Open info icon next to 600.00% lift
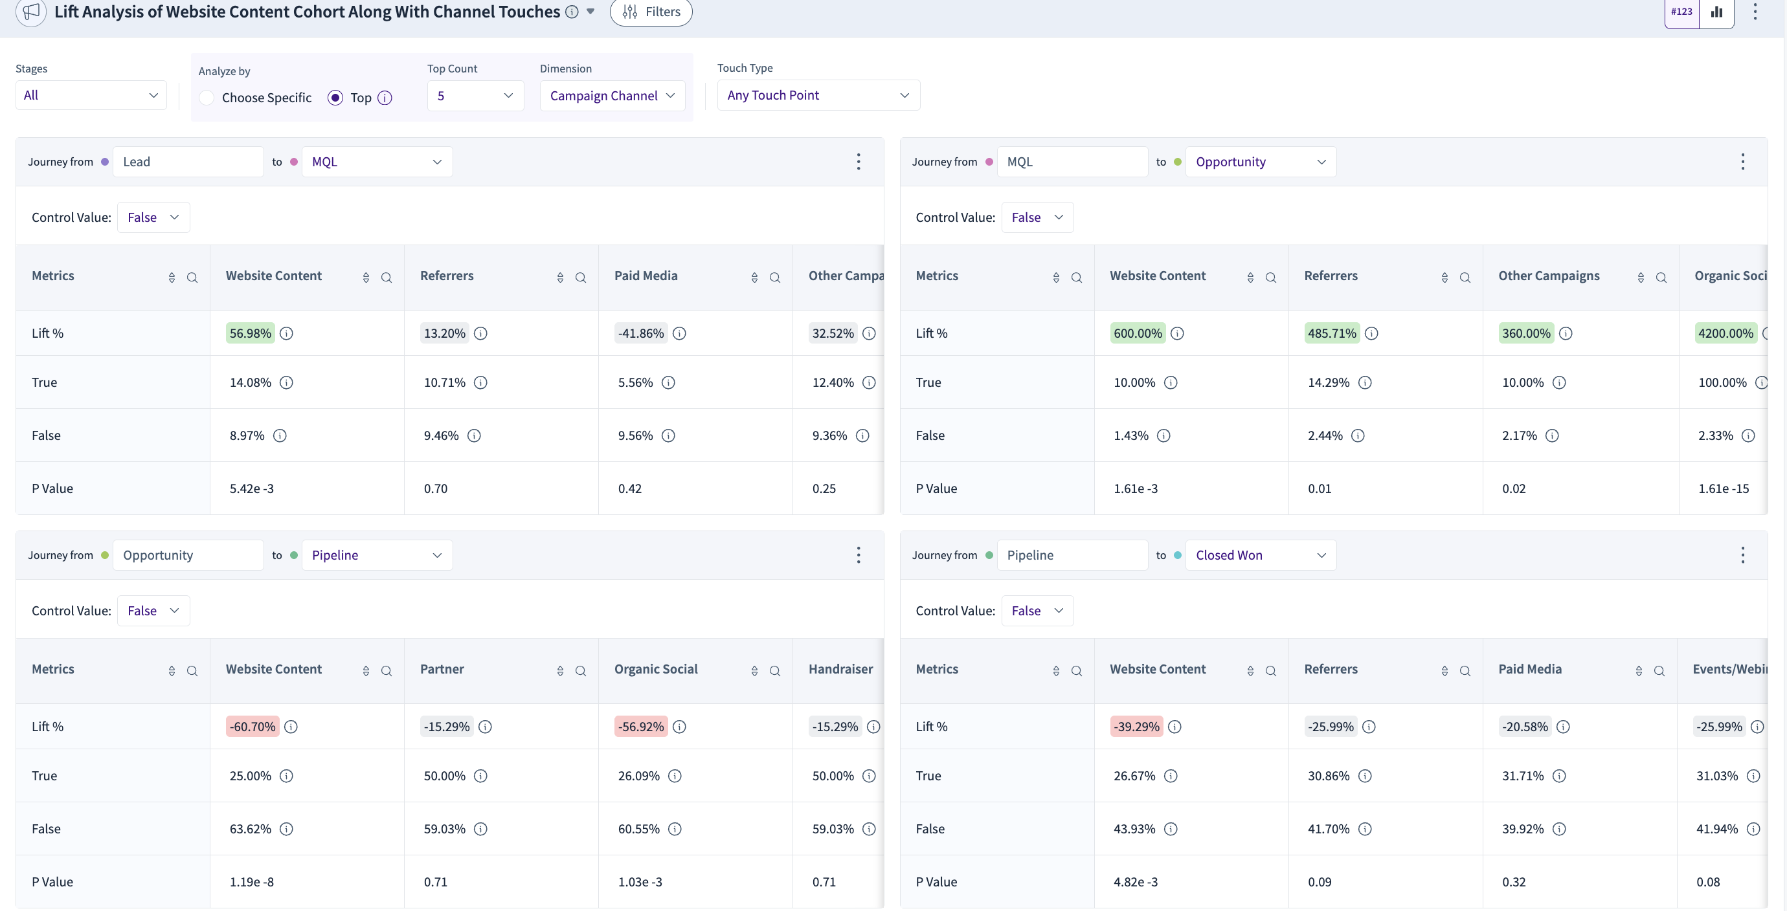Viewport: 1787px width, 911px height. [x=1177, y=333]
